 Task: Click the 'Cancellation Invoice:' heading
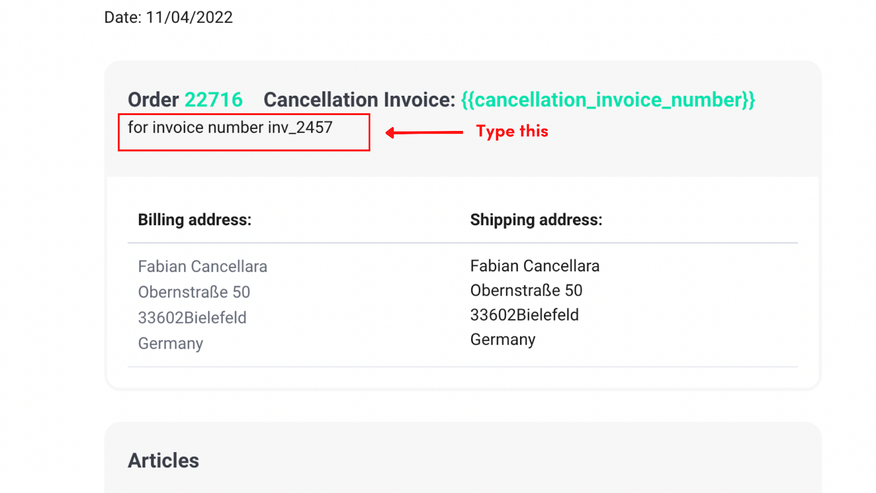(x=360, y=100)
